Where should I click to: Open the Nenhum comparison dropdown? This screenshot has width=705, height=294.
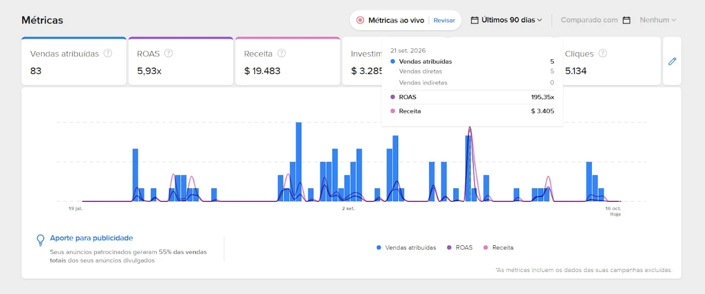tap(658, 20)
